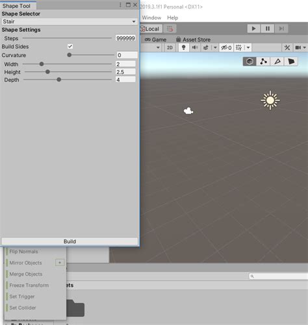This screenshot has width=308, height=325.
Task: Open scene camera dropdown arrow
Action: (x=305, y=47)
